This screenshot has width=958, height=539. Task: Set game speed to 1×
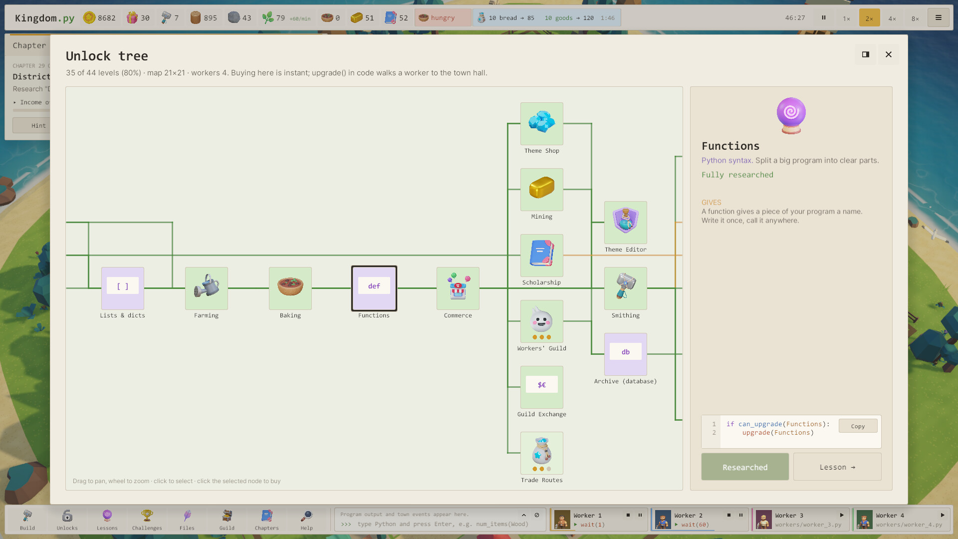[846, 18]
